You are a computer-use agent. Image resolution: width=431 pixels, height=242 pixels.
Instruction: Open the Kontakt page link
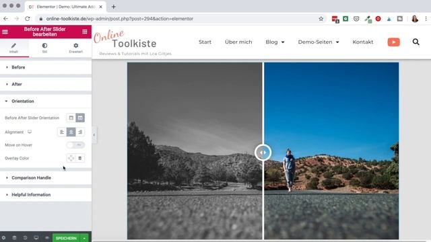click(363, 42)
